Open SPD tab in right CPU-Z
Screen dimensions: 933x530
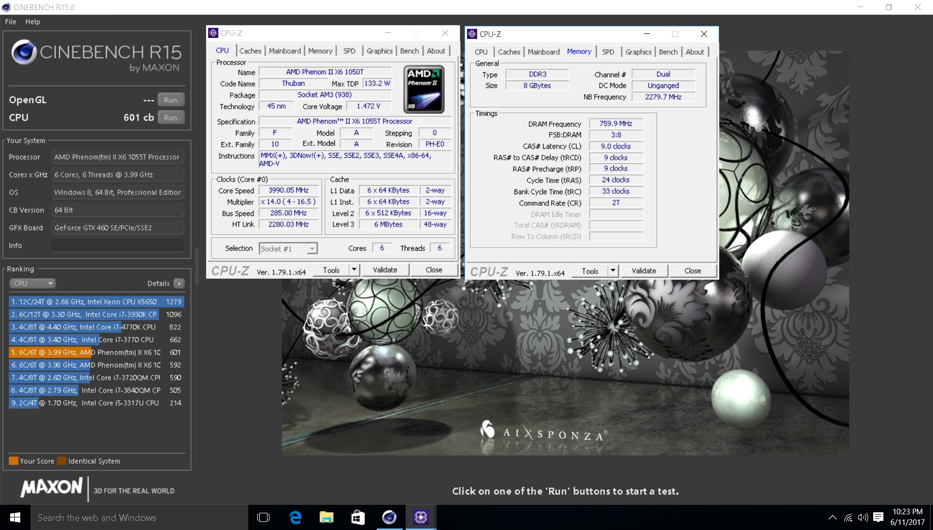[x=608, y=52]
